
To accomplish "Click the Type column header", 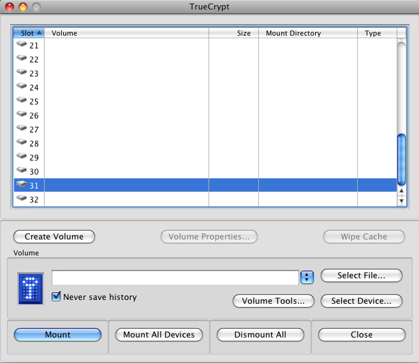I will click(378, 33).
